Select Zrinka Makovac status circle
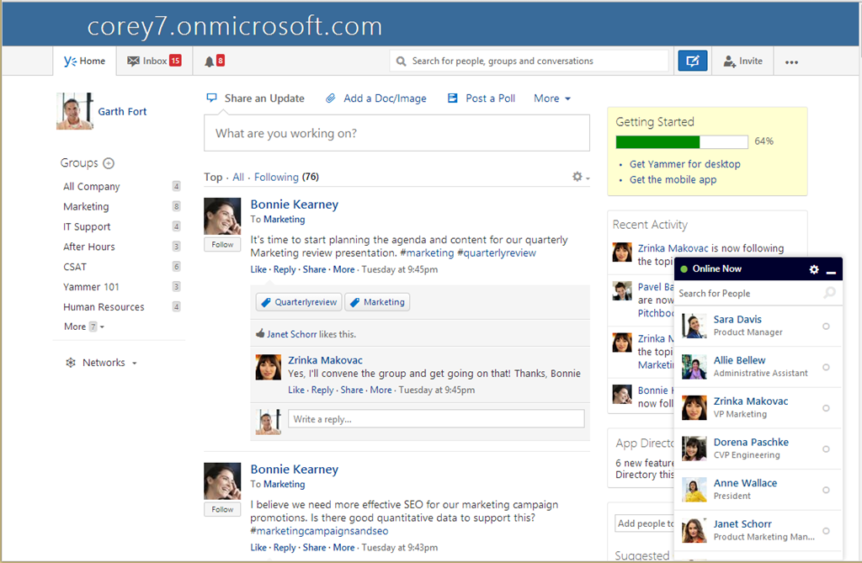Image resolution: width=862 pixels, height=563 pixels. 826,408
